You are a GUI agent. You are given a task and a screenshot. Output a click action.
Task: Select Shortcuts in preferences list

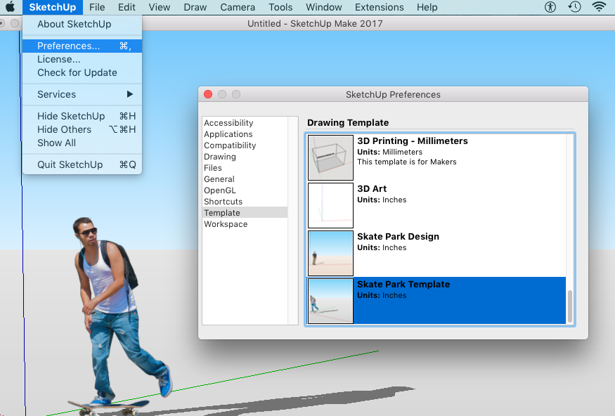point(245,202)
